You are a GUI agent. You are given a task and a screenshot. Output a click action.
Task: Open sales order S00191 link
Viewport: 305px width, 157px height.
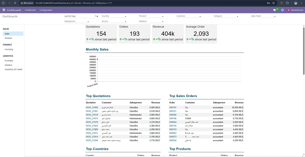tap(173, 107)
